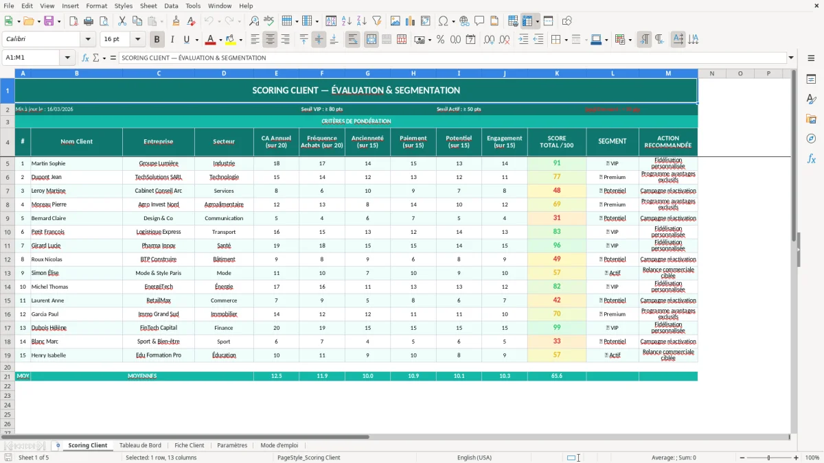Click the zoom out minus button
This screenshot has width=824, height=463.
coord(742,458)
